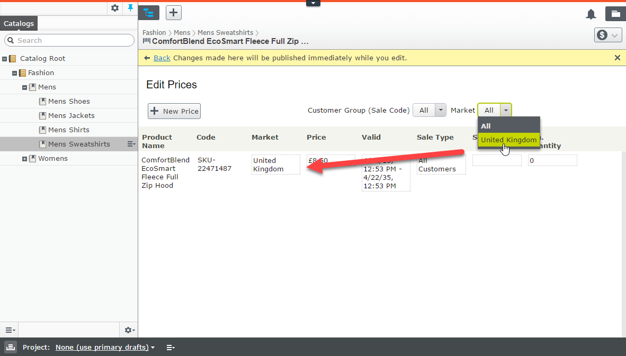
Task: Toggle the navigation tree pane button
Action: click(149, 13)
